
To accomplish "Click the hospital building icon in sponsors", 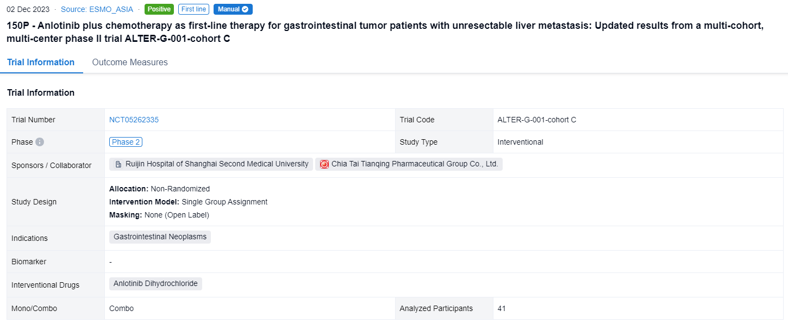I will (x=118, y=164).
